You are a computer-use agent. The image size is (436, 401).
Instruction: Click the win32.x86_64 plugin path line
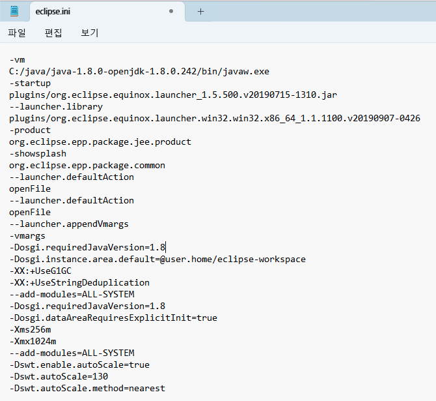coord(215,119)
